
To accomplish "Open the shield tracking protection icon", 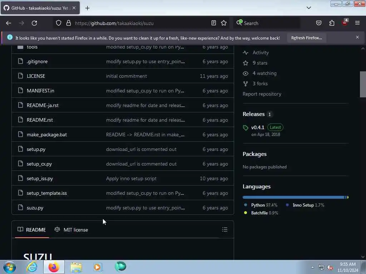I will coord(59,23).
